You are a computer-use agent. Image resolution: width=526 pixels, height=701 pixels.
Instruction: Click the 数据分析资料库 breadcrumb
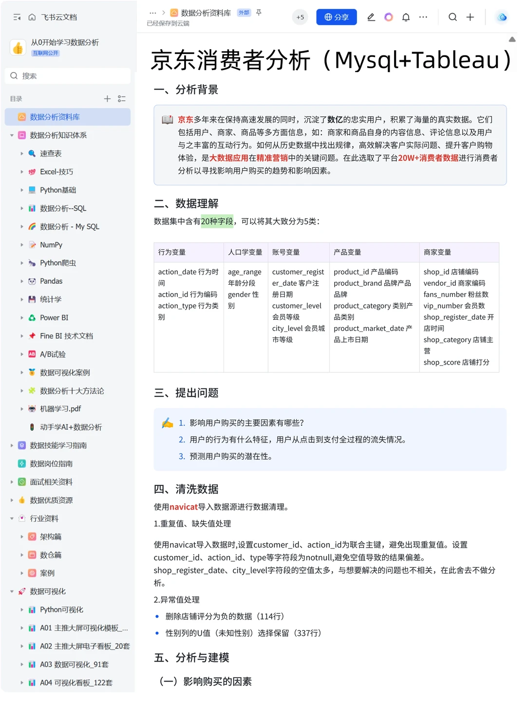coord(206,13)
